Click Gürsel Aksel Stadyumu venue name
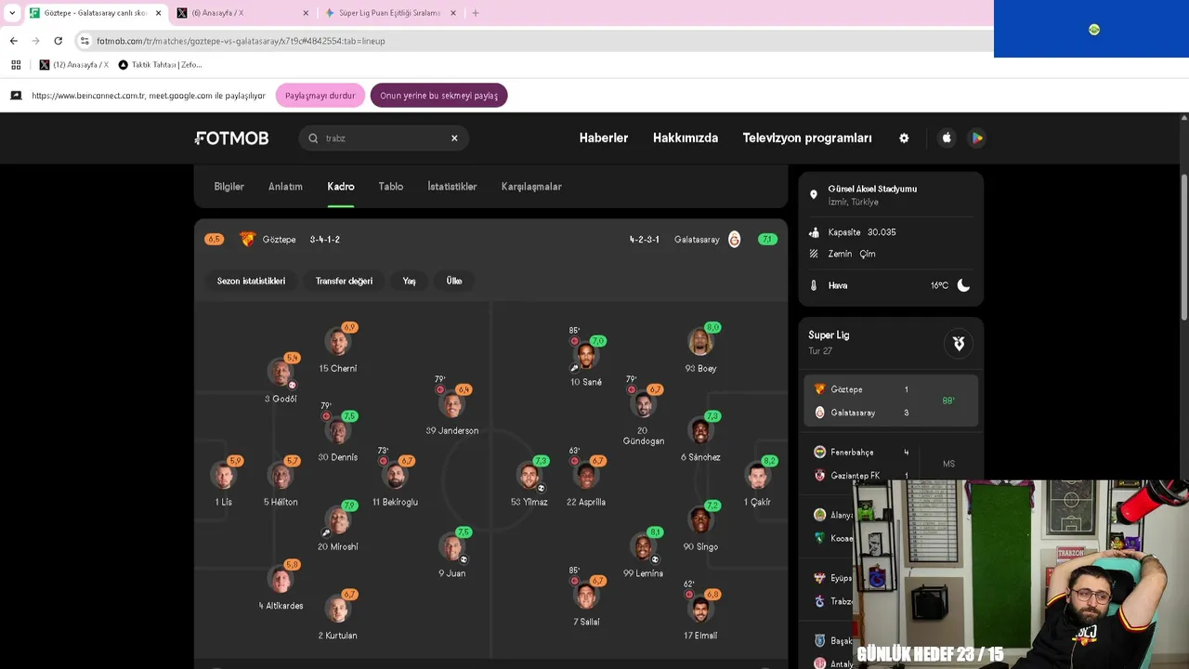This screenshot has width=1189, height=669. tap(872, 189)
